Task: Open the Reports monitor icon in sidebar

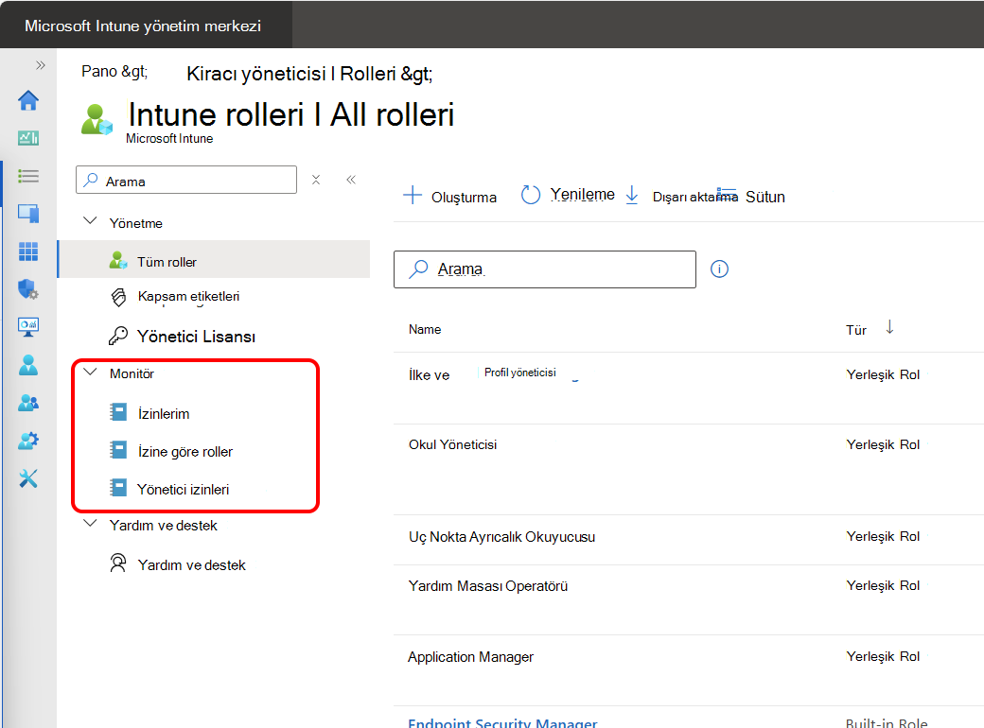Action: [28, 327]
